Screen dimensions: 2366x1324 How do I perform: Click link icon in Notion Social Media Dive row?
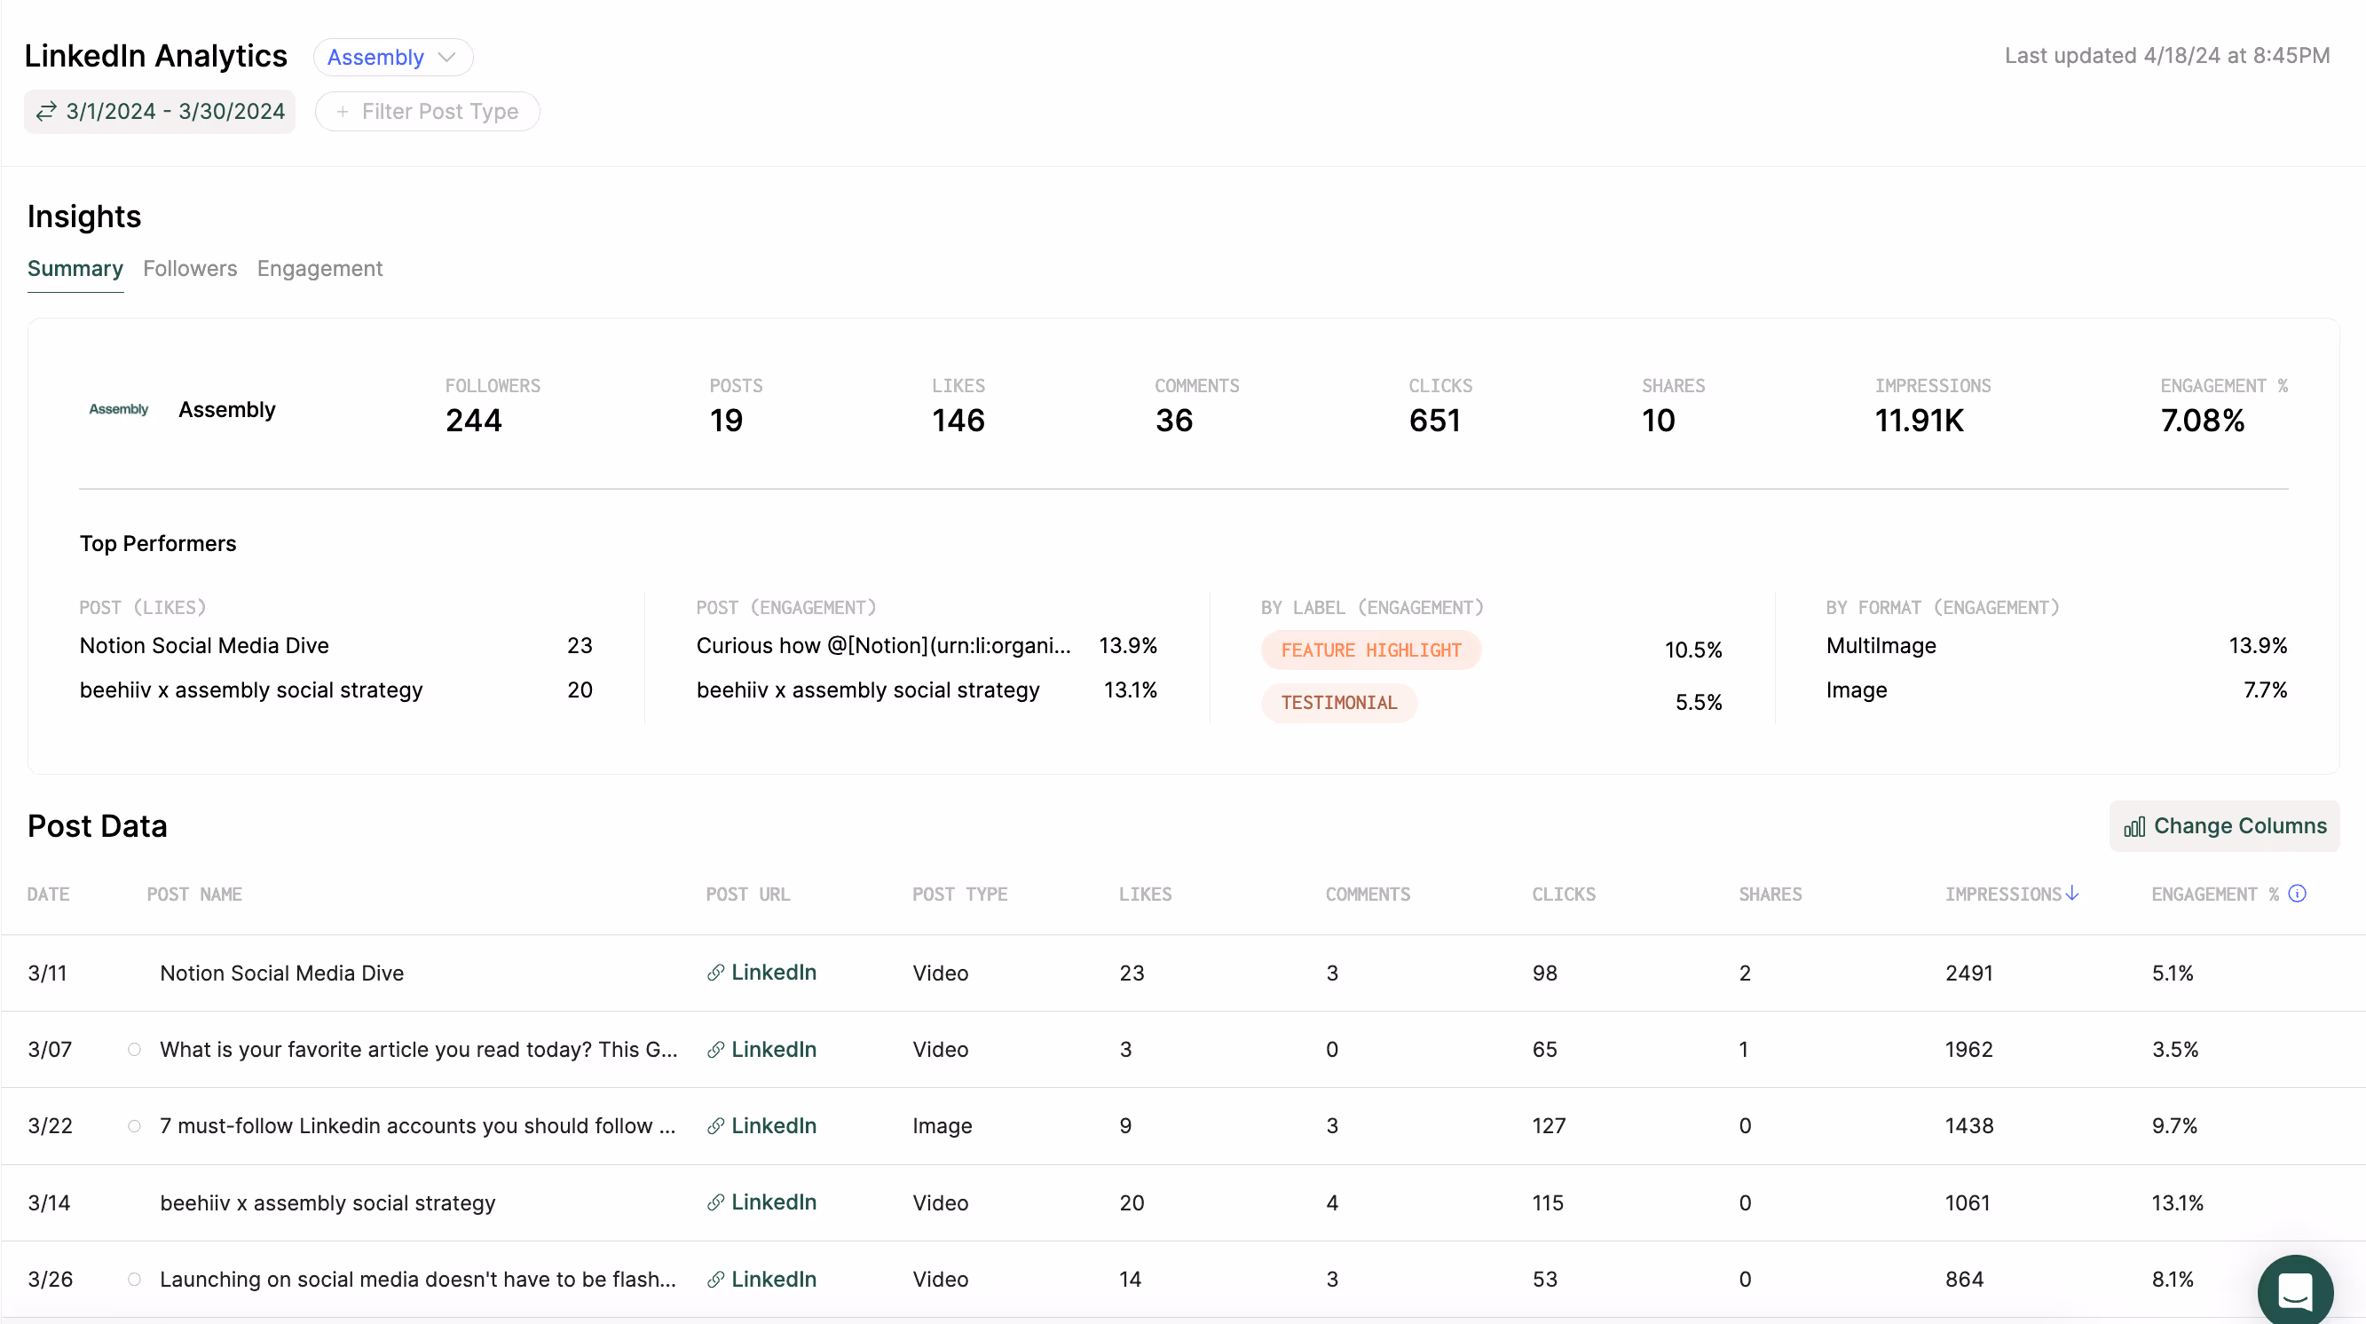[x=715, y=973]
